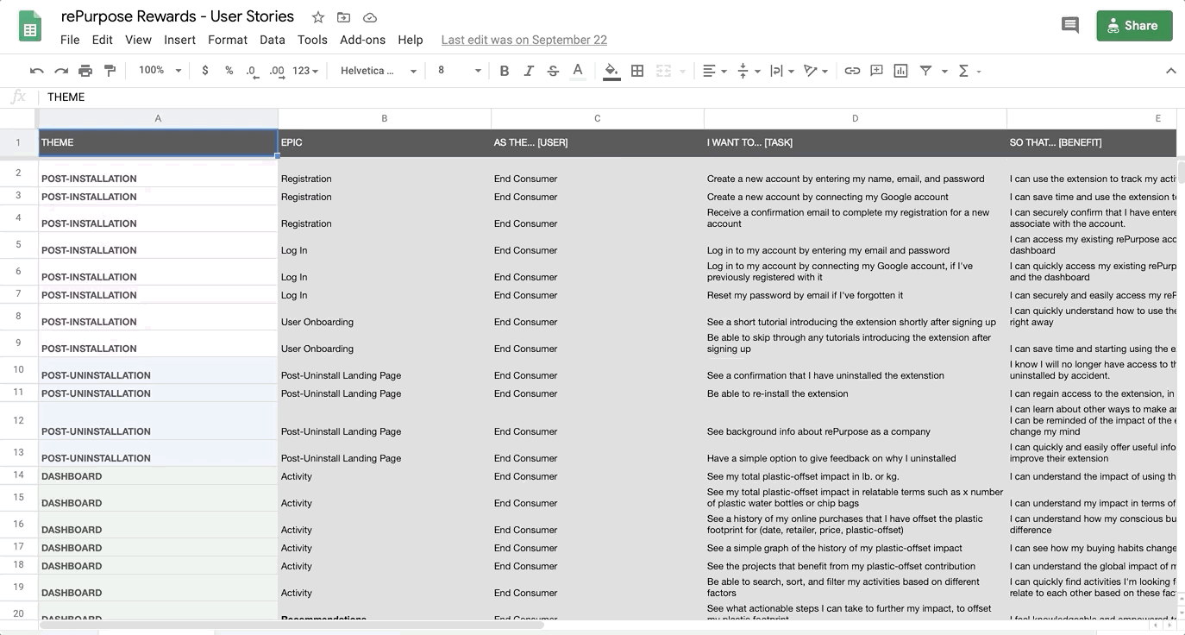Toggle strikethrough formatting
The height and width of the screenshot is (635, 1185).
pos(553,71)
